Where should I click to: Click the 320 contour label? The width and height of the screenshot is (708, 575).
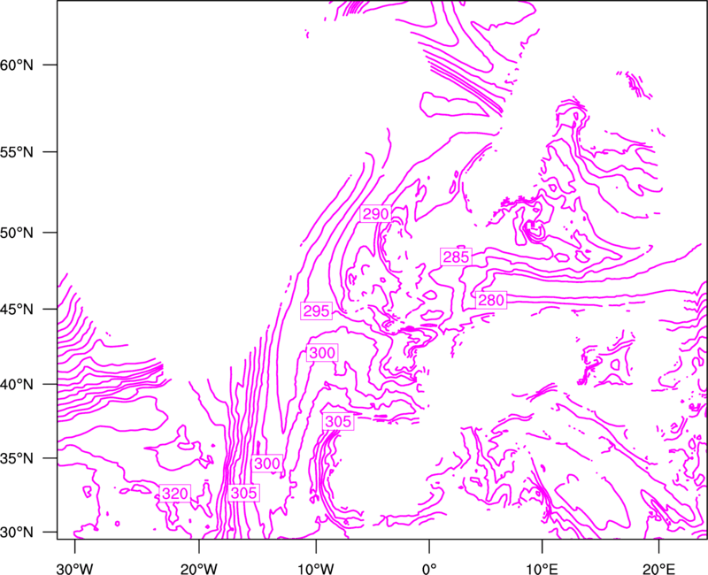pyautogui.click(x=174, y=494)
